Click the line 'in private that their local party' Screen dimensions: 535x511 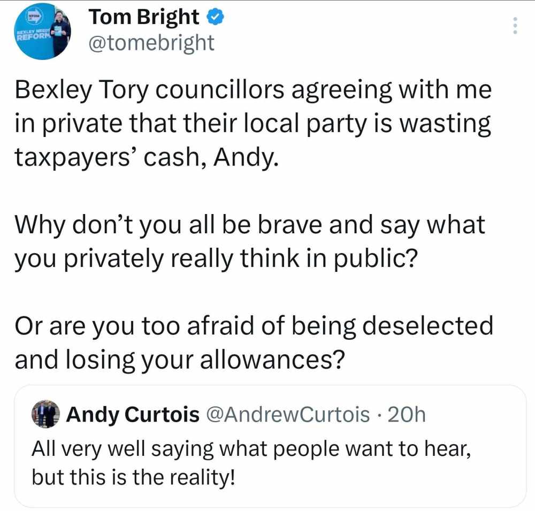[253, 125]
